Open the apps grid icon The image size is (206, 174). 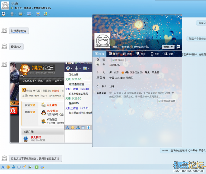click(45, 14)
